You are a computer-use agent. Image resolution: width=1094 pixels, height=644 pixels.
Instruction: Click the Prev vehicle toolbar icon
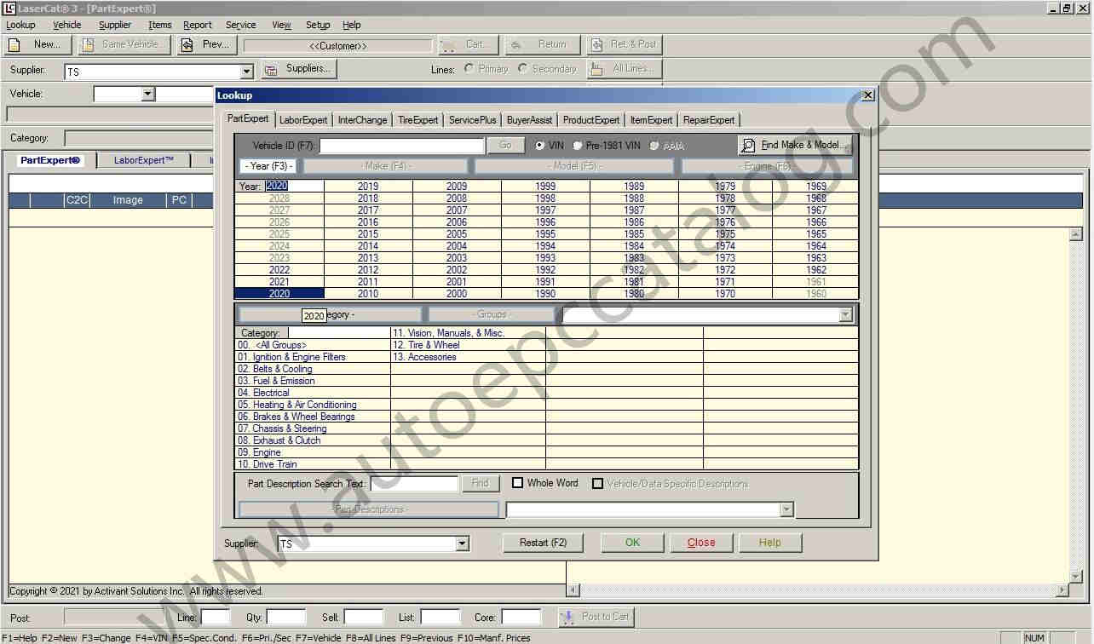click(187, 44)
